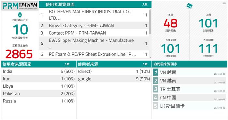Click rank badge 5 beside LK 斯里蘭卡

tap(155, 106)
